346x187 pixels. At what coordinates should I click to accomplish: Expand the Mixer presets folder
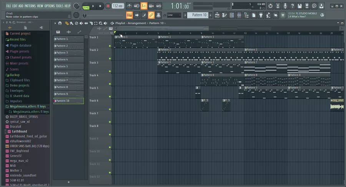[x=19, y=63]
